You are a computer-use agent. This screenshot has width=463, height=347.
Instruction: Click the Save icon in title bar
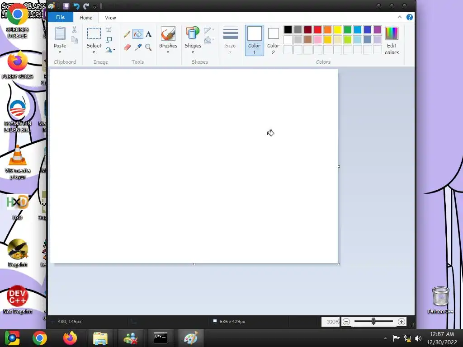pos(66,6)
